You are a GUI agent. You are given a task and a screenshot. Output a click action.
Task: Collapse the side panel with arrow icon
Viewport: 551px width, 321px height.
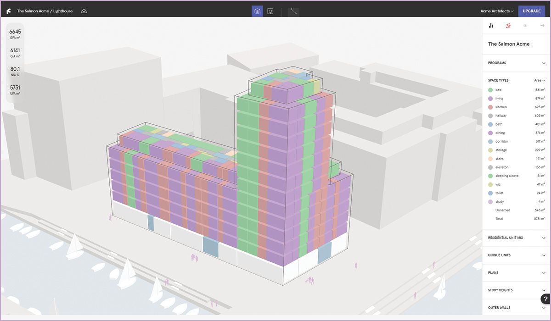point(542,26)
